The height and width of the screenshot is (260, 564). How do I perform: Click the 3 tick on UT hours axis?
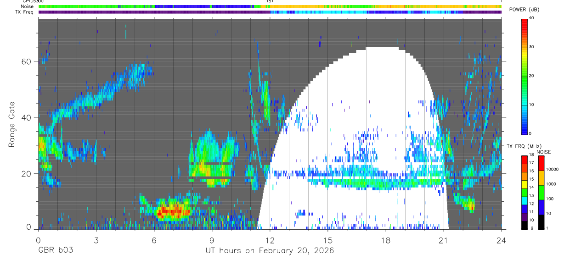coord(96,240)
